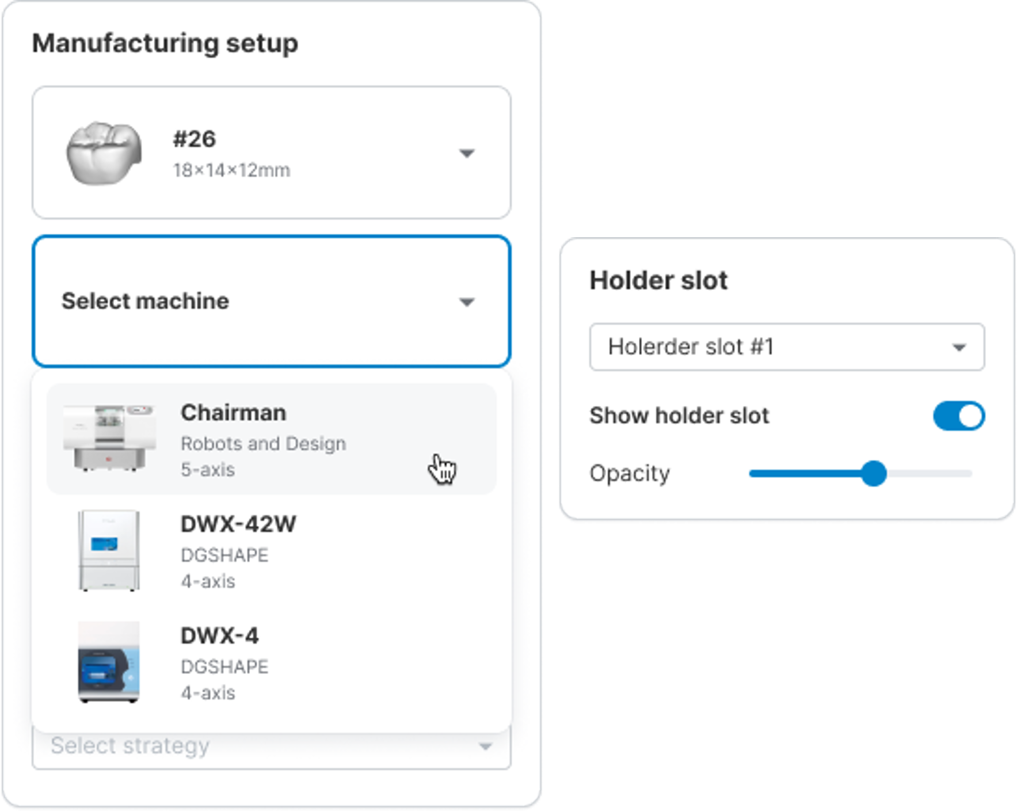Select the DWX-4 machine name
This screenshot has height=811, width=1017.
pyautogui.click(x=220, y=635)
